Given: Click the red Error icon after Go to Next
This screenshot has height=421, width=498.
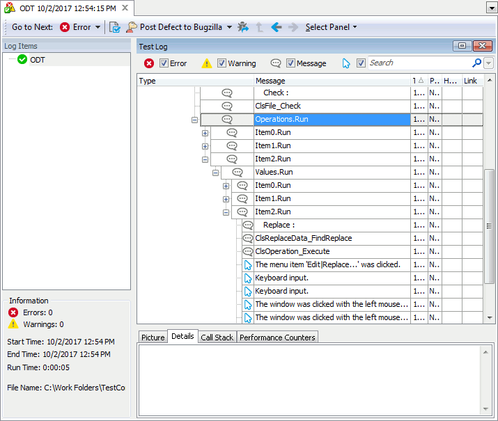Looking at the screenshot, I should (x=65, y=27).
